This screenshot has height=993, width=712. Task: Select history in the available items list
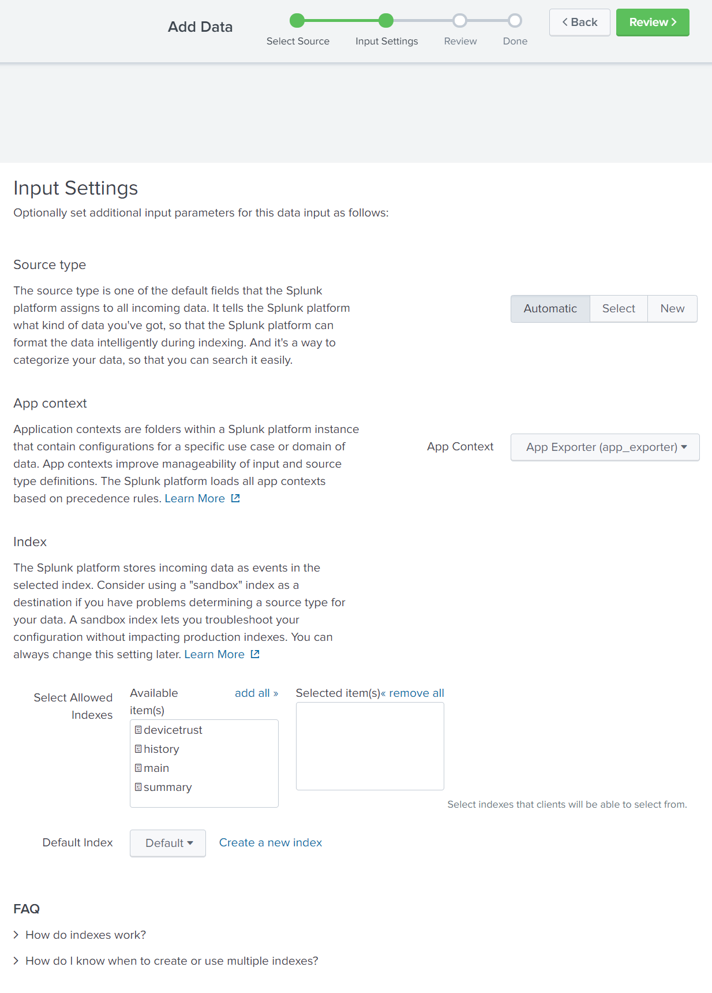[162, 749]
